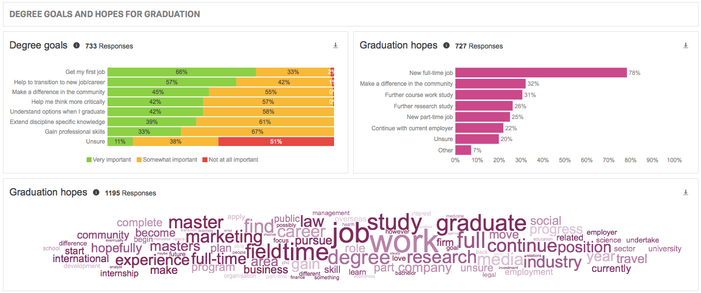Click the 66% Get my first job segment
This screenshot has width=701, height=293.
182,72
